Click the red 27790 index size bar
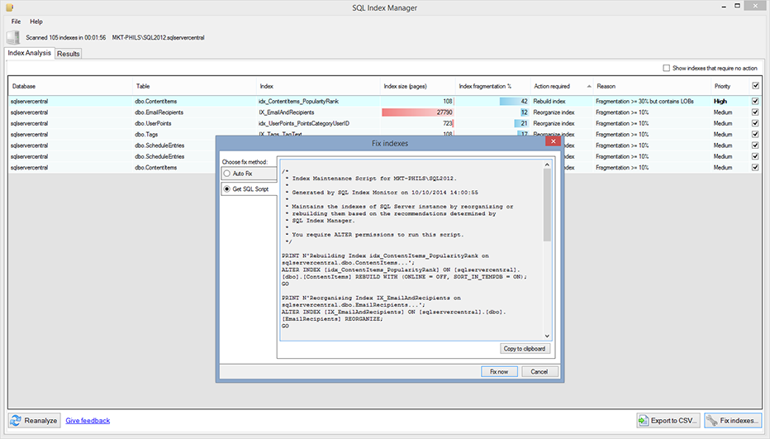Screen dimensions: 770x439 coord(417,112)
